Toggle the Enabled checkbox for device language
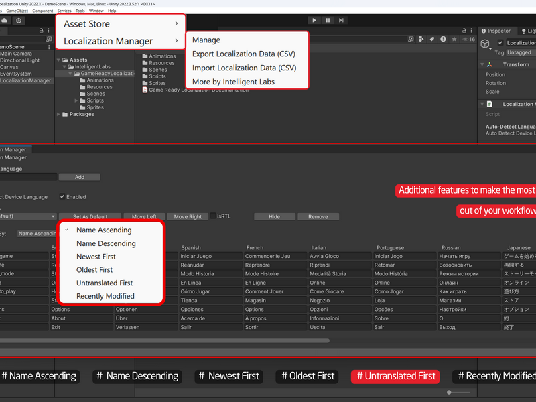The image size is (536, 402). click(62, 196)
